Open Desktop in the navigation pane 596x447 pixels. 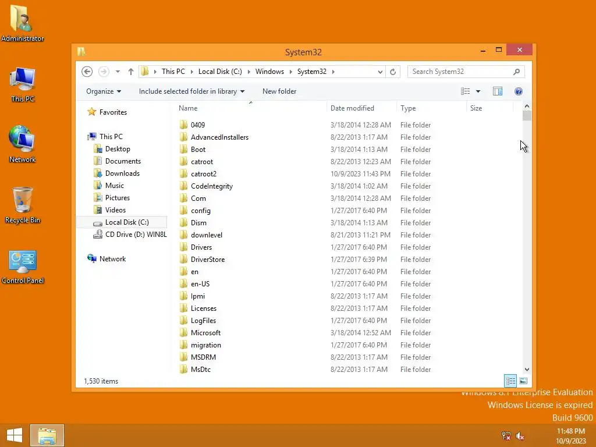[x=118, y=149]
